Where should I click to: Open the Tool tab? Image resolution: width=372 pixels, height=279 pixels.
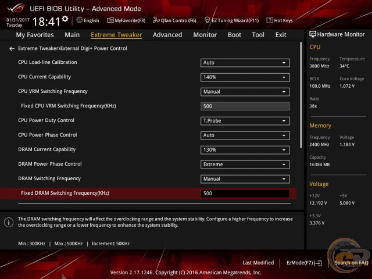point(258,35)
